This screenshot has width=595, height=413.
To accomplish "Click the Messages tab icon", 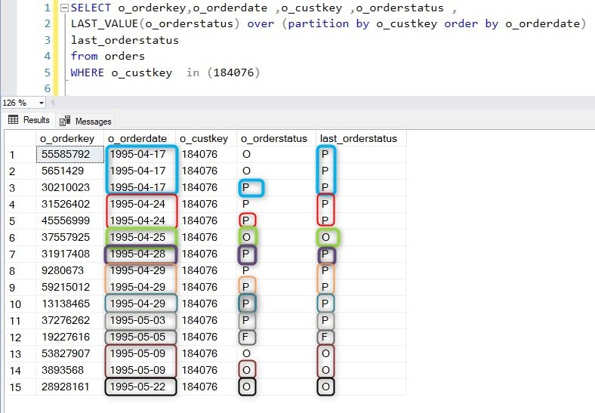I will tap(65, 121).
